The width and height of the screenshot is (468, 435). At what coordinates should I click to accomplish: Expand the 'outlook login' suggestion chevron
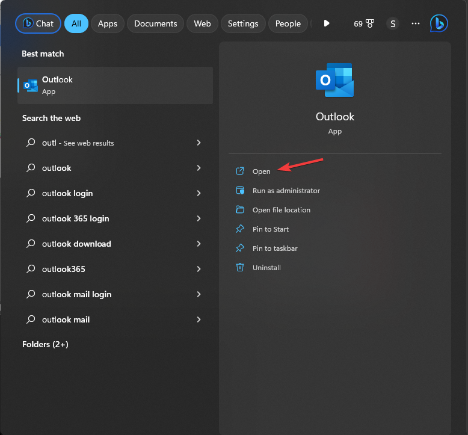click(x=199, y=193)
